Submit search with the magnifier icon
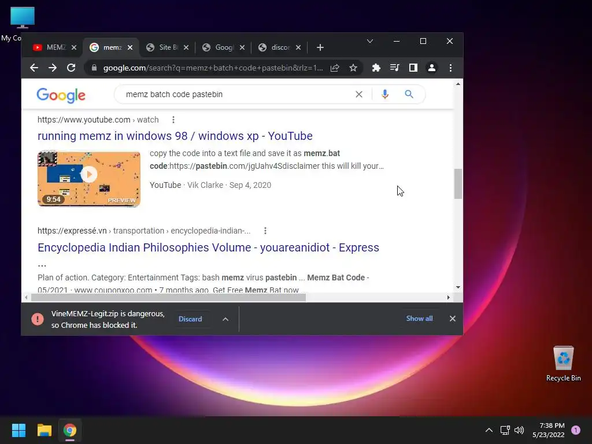The width and height of the screenshot is (592, 444). [409, 94]
